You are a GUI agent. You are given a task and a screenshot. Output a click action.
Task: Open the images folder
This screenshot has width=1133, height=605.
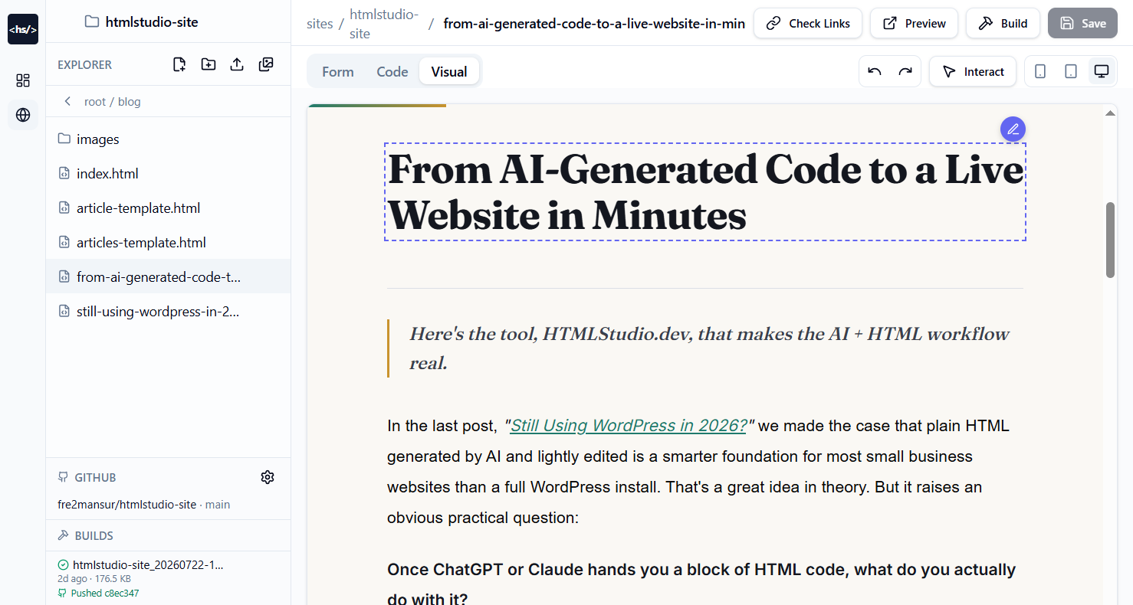click(x=168, y=139)
